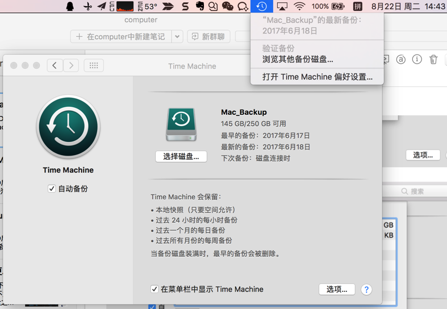Click the 新群聊 button
Image resolution: width=447 pixels, height=309 pixels.
pyautogui.click(x=208, y=36)
